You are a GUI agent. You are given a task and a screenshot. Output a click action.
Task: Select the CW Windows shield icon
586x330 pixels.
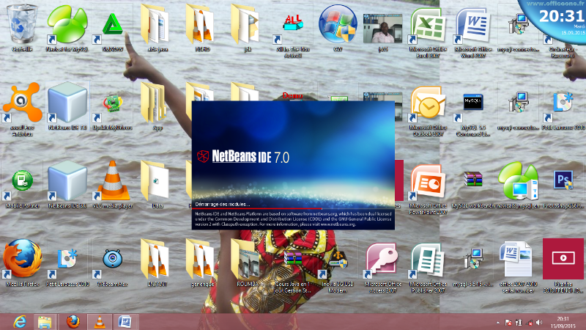[x=338, y=28]
